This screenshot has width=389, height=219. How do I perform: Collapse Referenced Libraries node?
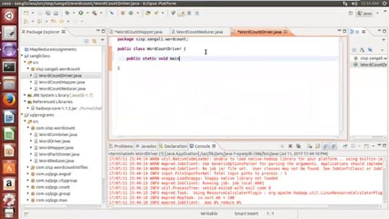[x=25, y=102]
